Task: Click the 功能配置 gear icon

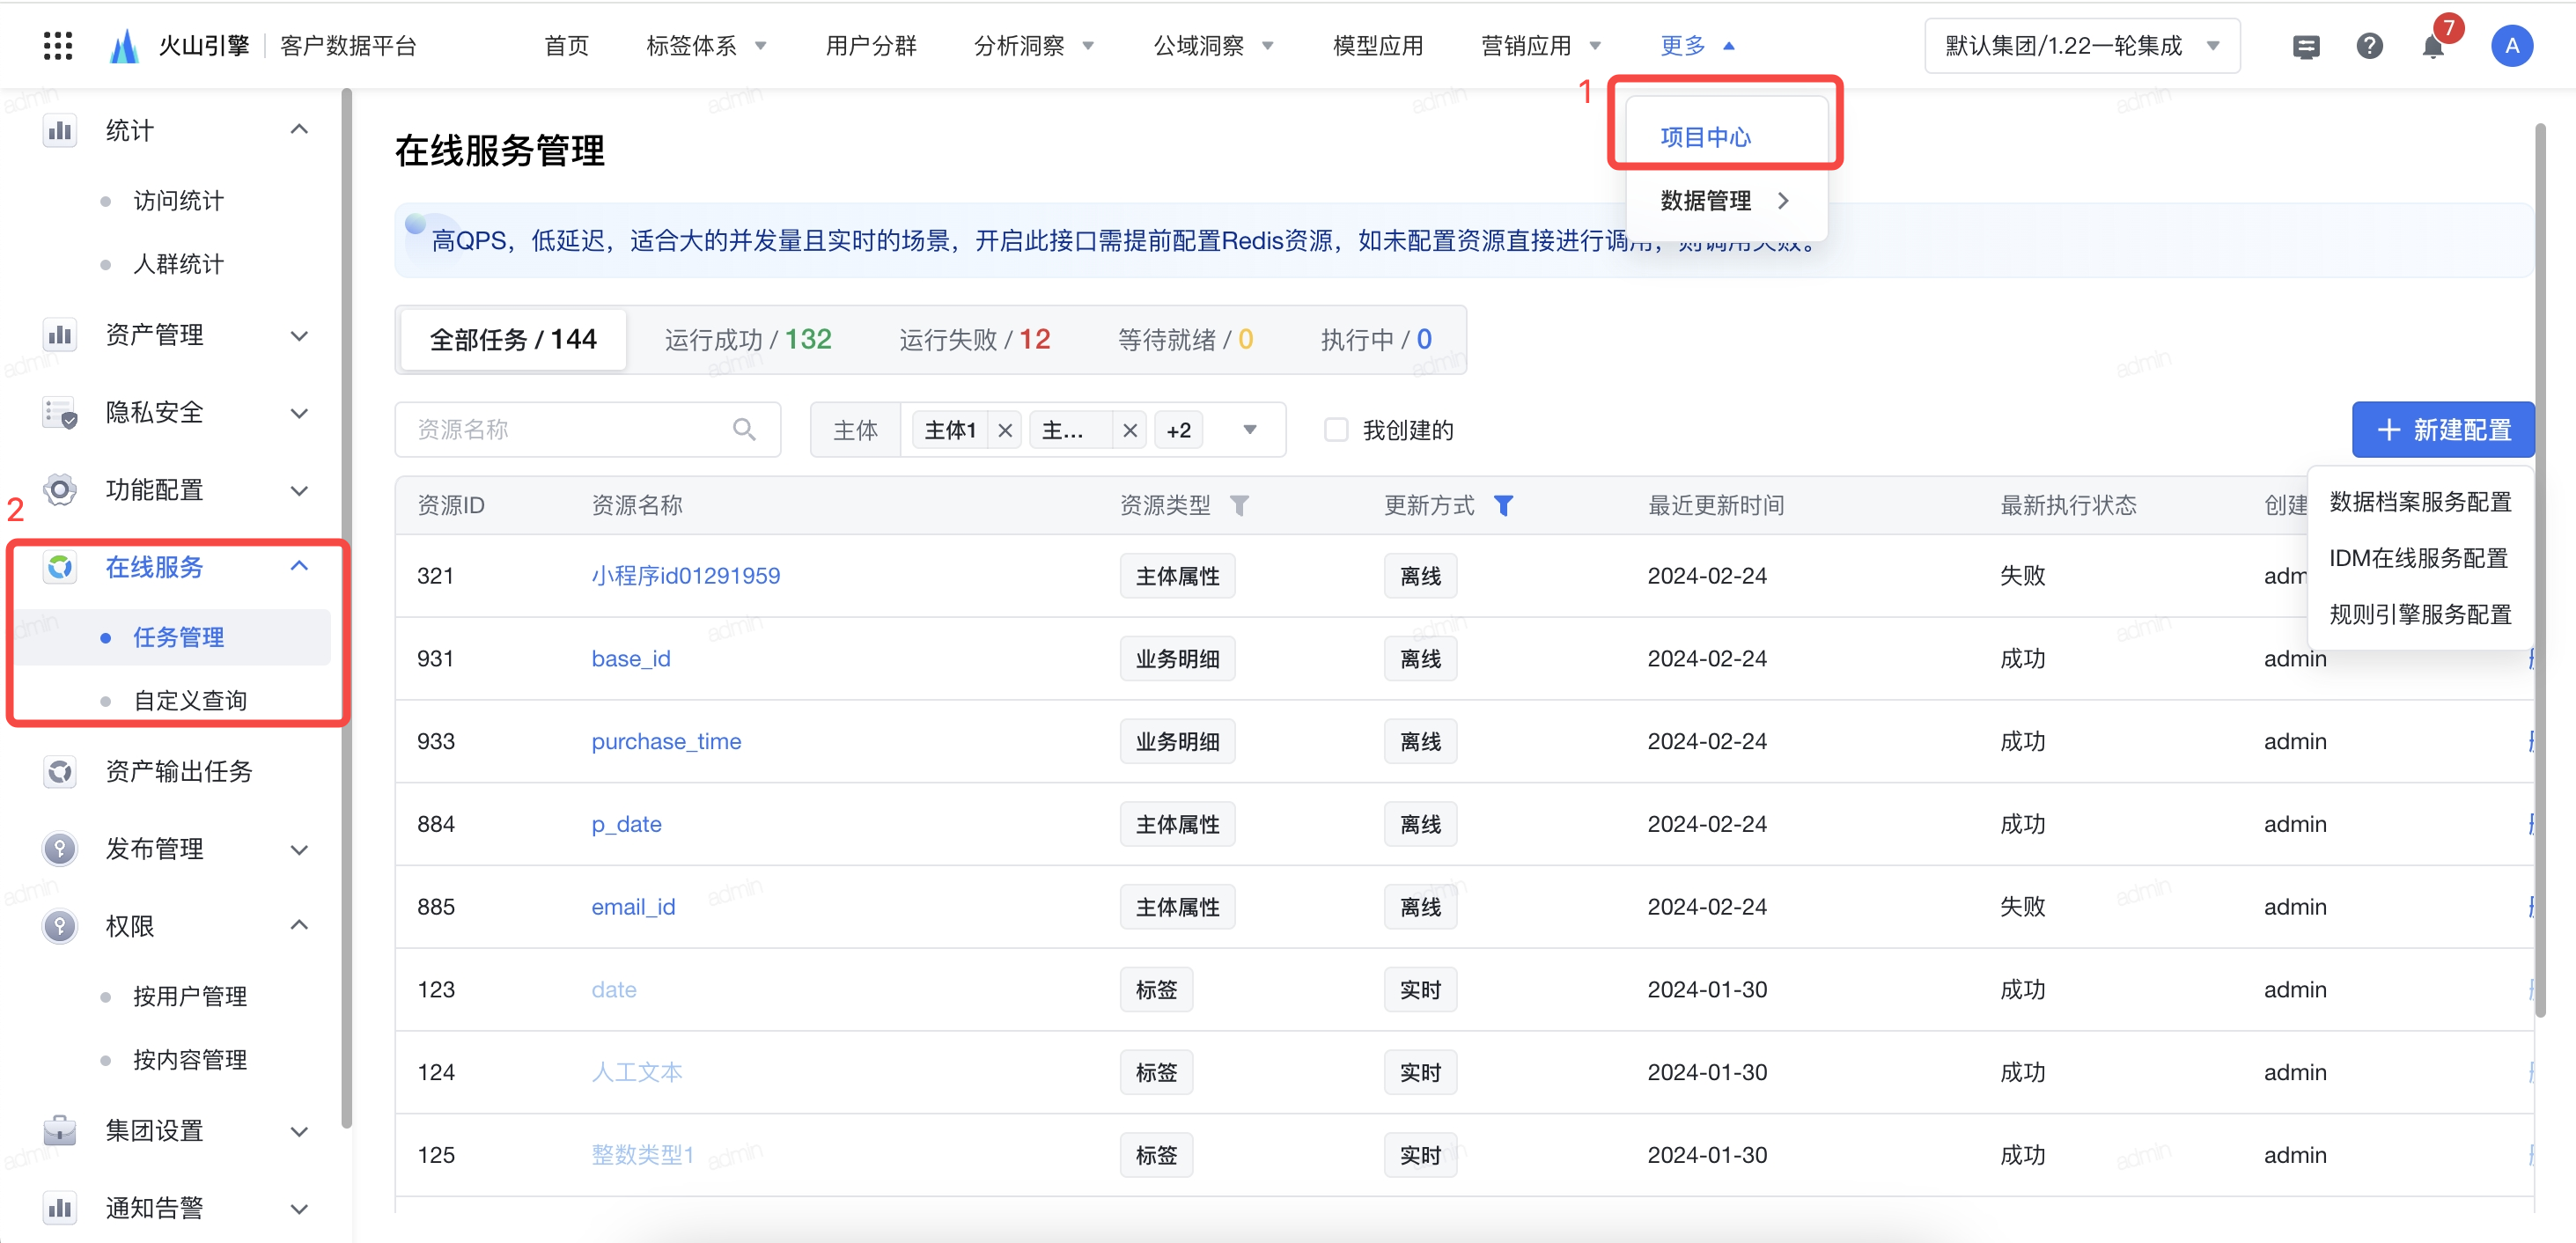Action: coord(60,490)
